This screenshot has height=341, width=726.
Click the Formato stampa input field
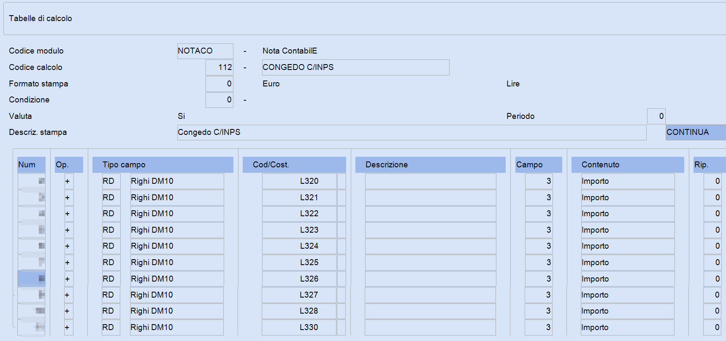[x=219, y=83]
